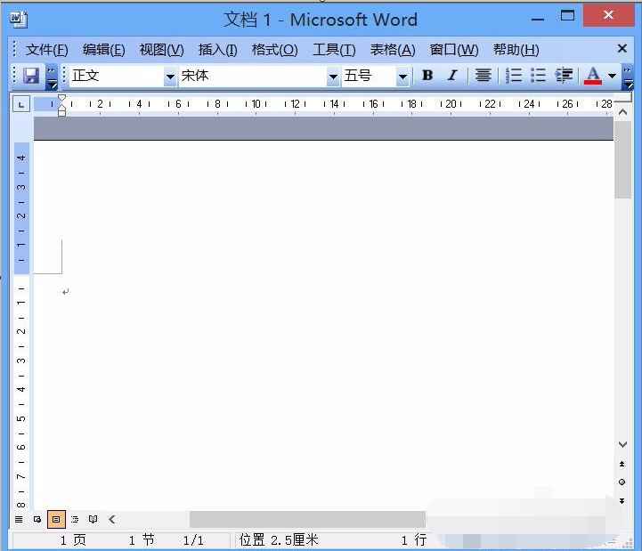
Task: Click the Word document icon in title bar
Action: 19,19
